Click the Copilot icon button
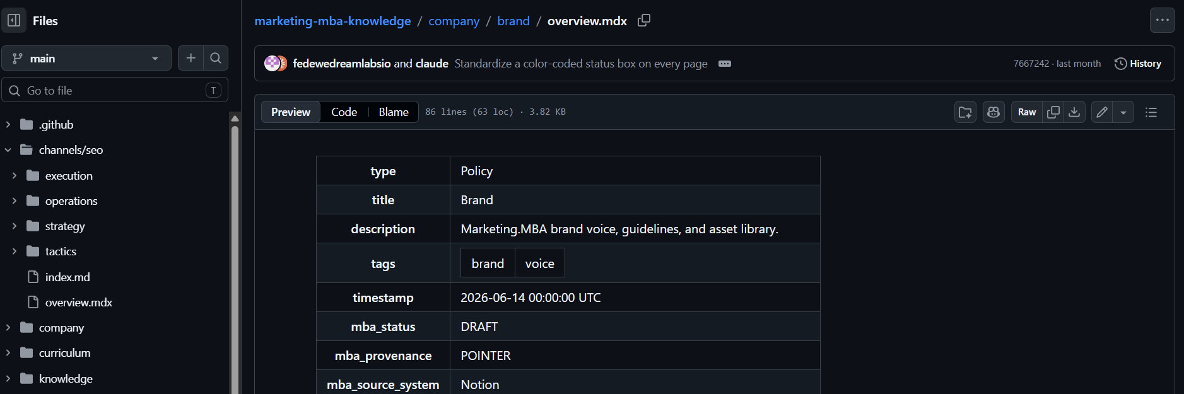 pyautogui.click(x=994, y=112)
